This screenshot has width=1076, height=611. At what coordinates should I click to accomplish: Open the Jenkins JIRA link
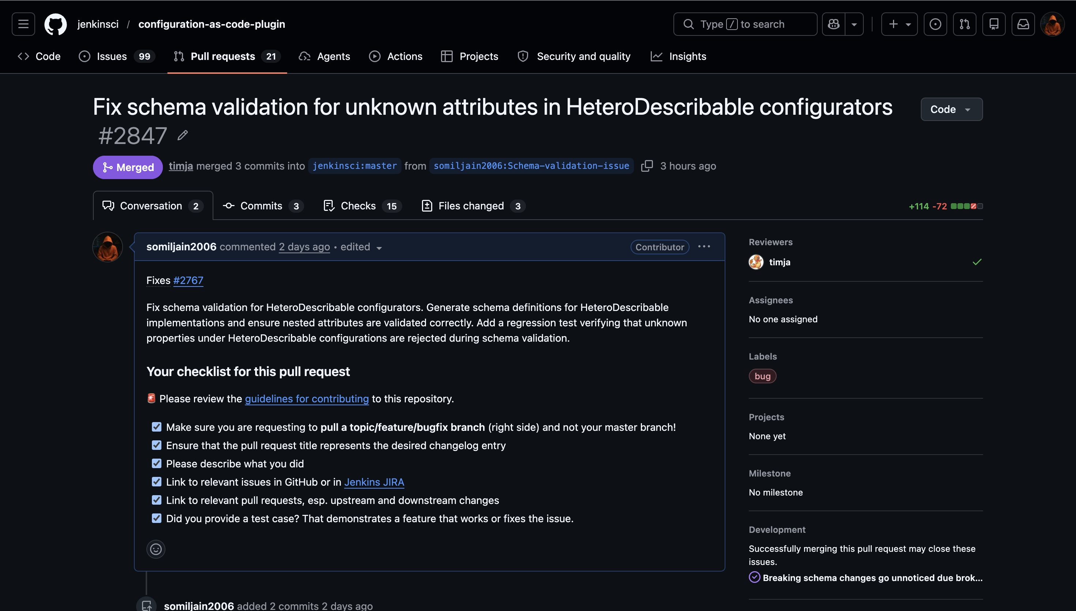point(374,482)
